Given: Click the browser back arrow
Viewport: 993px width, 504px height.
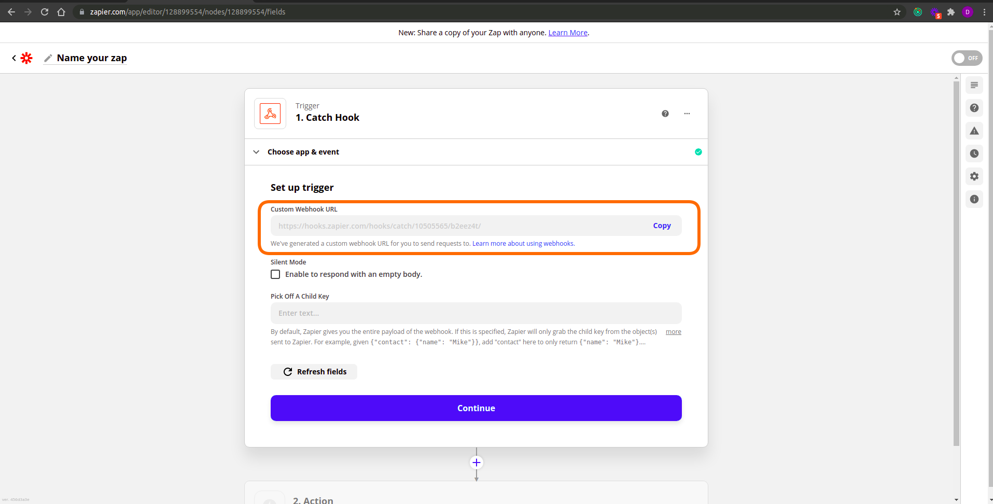Looking at the screenshot, I should [11, 12].
